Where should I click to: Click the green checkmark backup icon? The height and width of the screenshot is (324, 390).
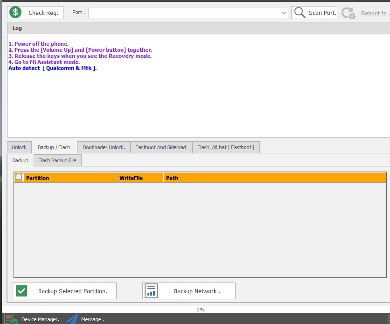click(x=21, y=290)
